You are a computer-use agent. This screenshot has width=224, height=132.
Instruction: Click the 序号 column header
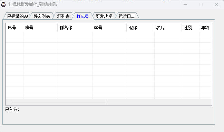(x=14, y=28)
